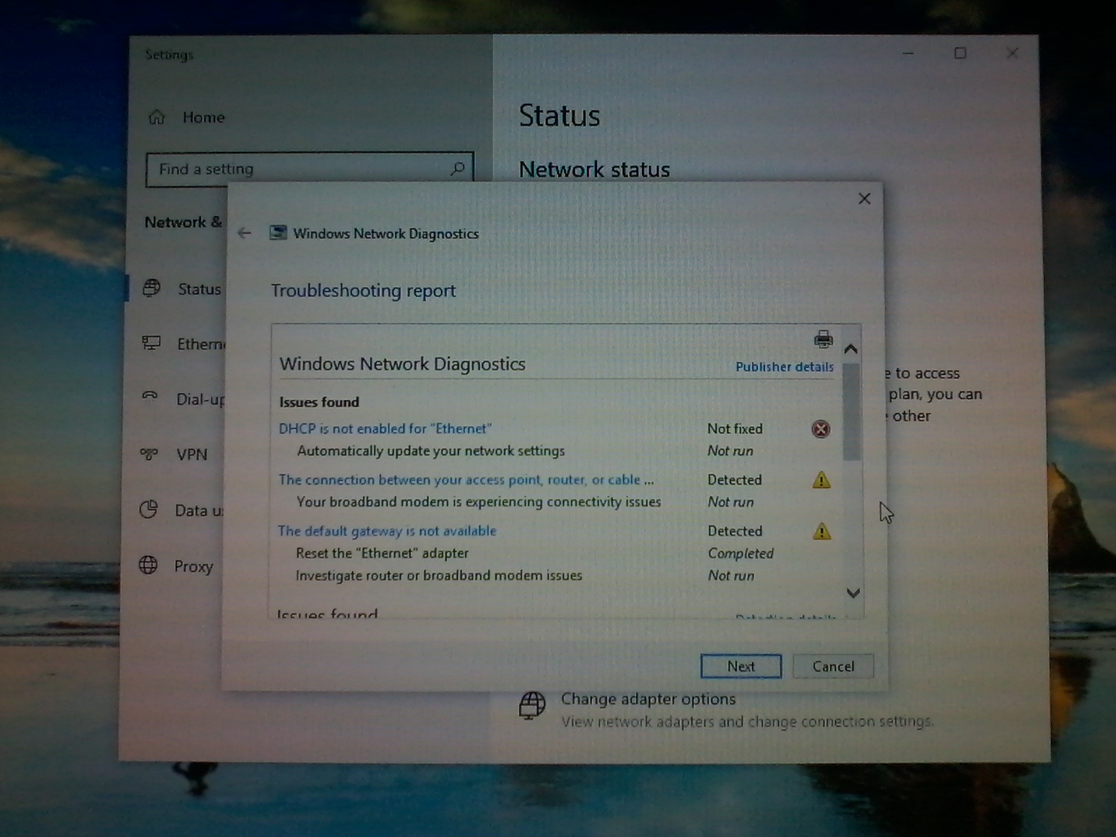Screen dimensions: 1116x837
Task: Click 'View network adapters and change connection settings'
Action: pyautogui.click(x=747, y=721)
